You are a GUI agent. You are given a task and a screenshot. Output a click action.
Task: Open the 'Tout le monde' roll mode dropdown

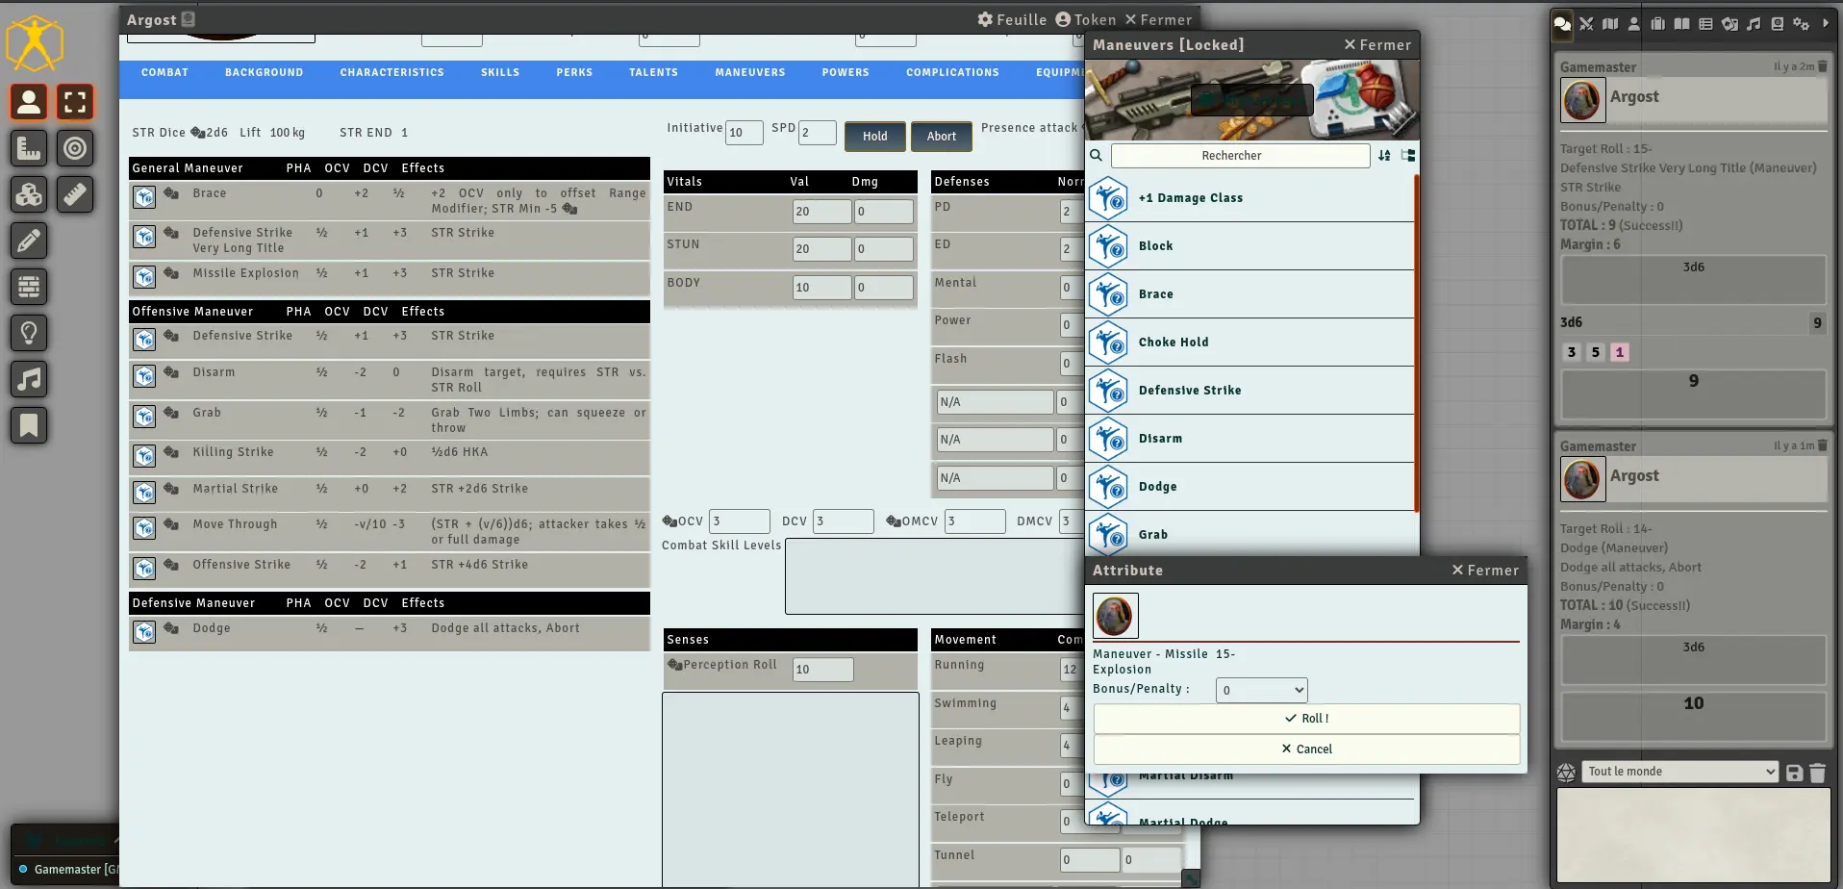pyautogui.click(x=1679, y=772)
